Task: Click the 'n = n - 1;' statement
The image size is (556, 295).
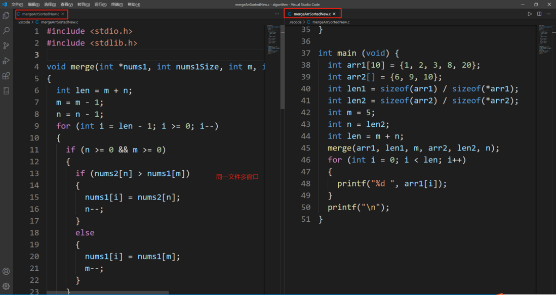Action: [x=80, y=114]
